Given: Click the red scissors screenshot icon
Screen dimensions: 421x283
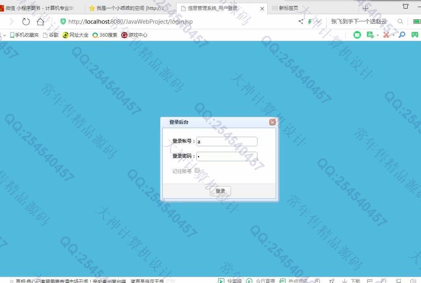Looking at the screenshot, I should click(386, 35).
